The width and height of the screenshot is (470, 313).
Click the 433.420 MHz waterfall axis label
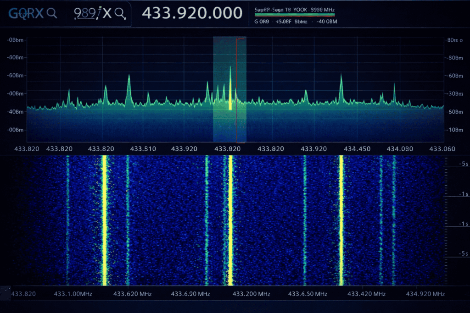pyautogui.click(x=366, y=294)
